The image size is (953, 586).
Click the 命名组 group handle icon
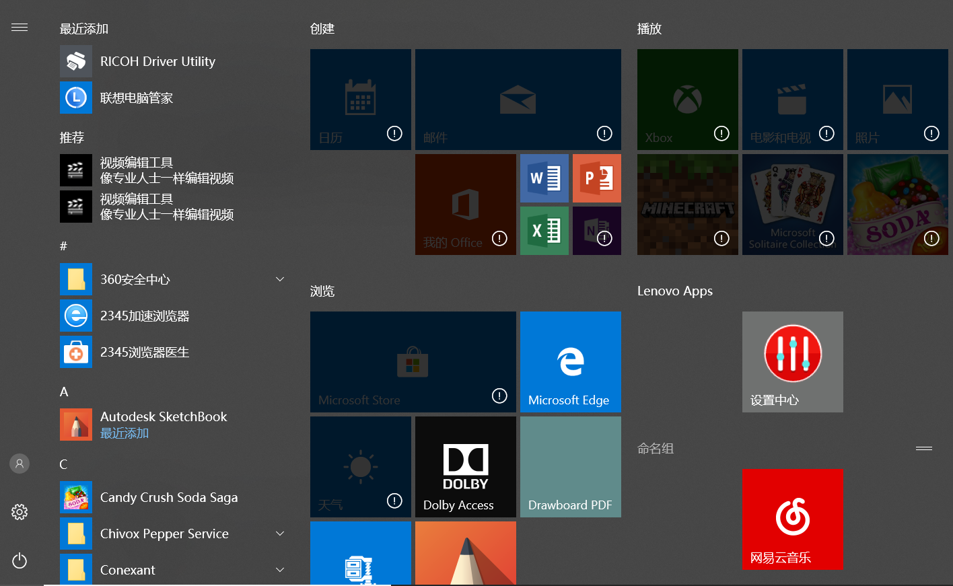[x=924, y=448]
